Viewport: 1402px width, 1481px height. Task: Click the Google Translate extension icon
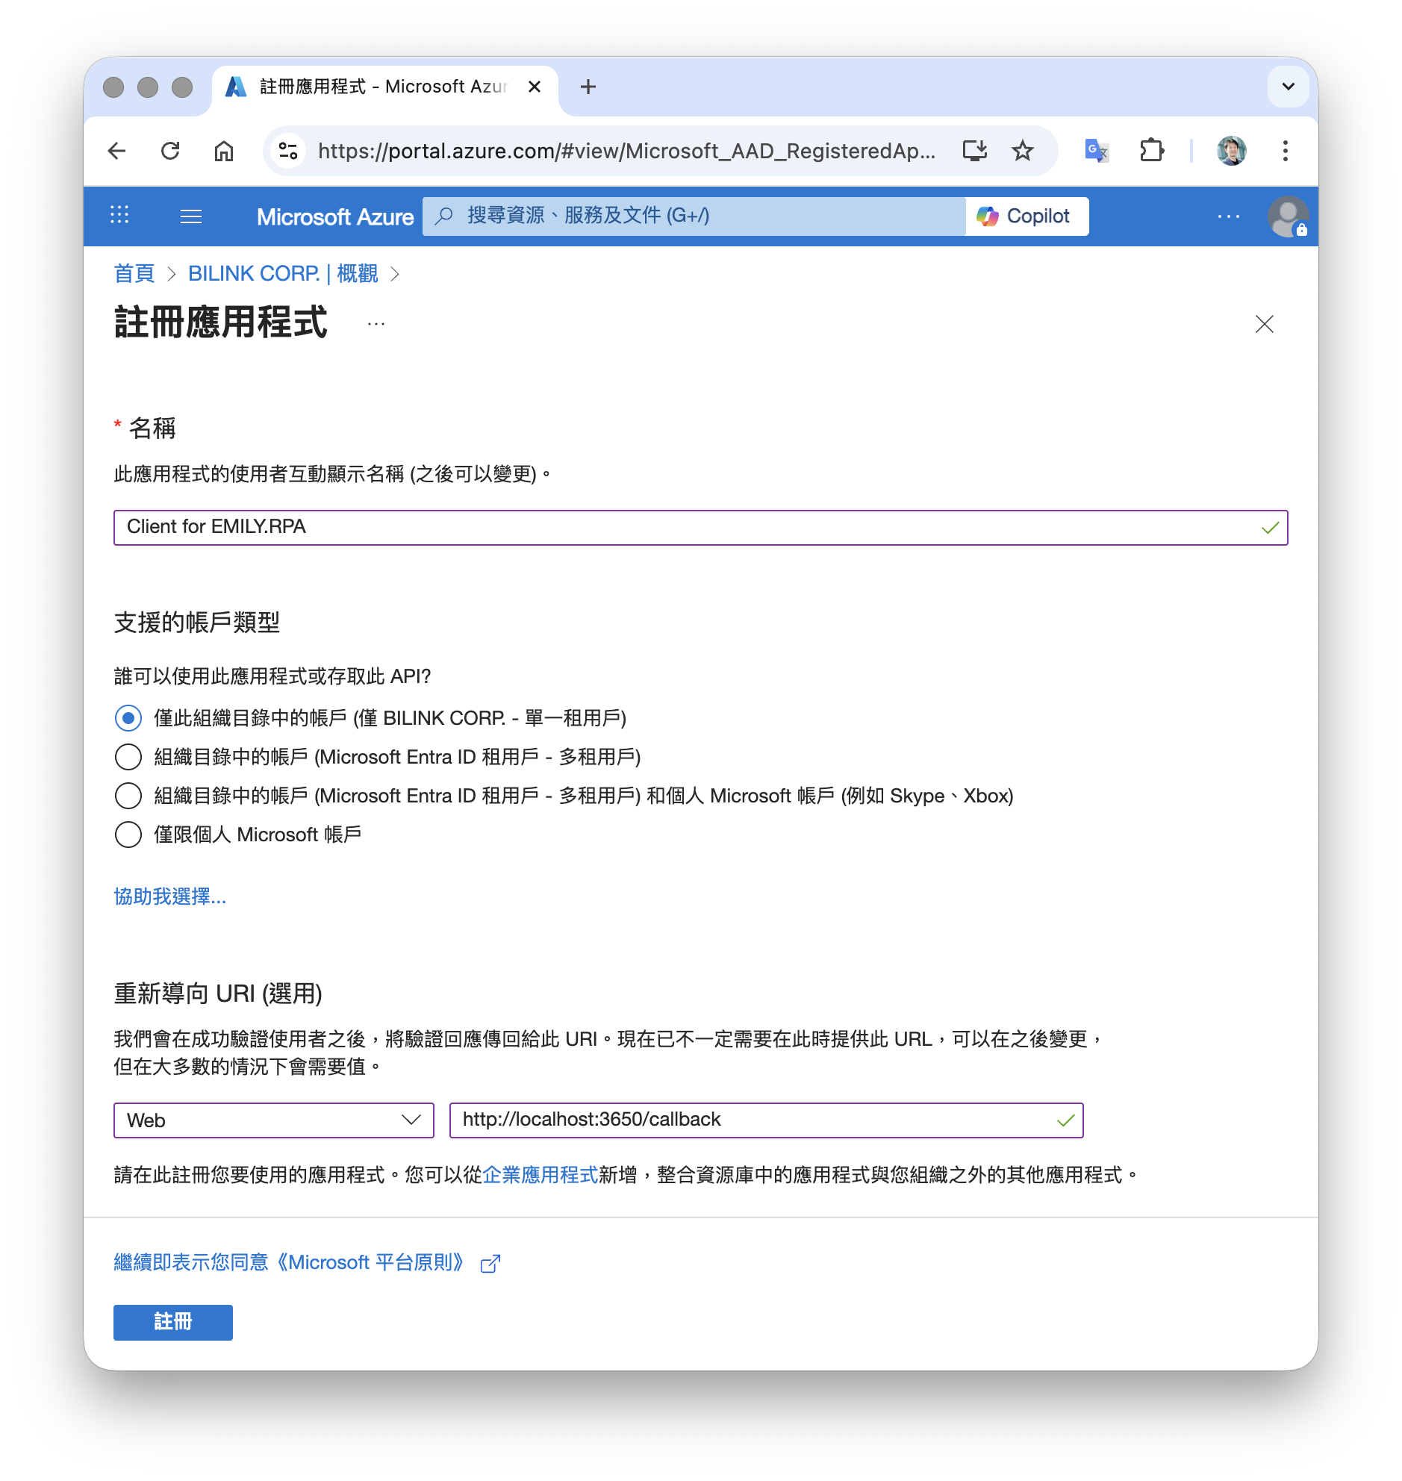[1096, 151]
